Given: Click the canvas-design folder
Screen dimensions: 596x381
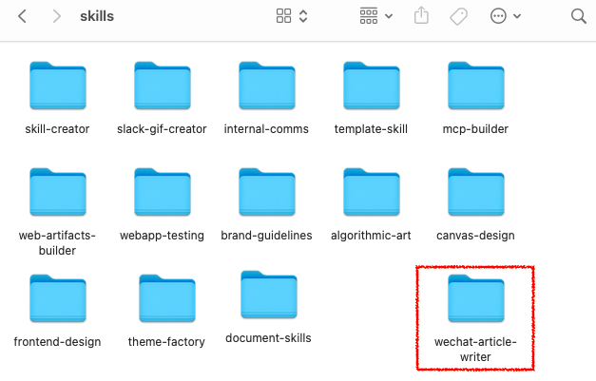Looking at the screenshot, I should (475, 193).
